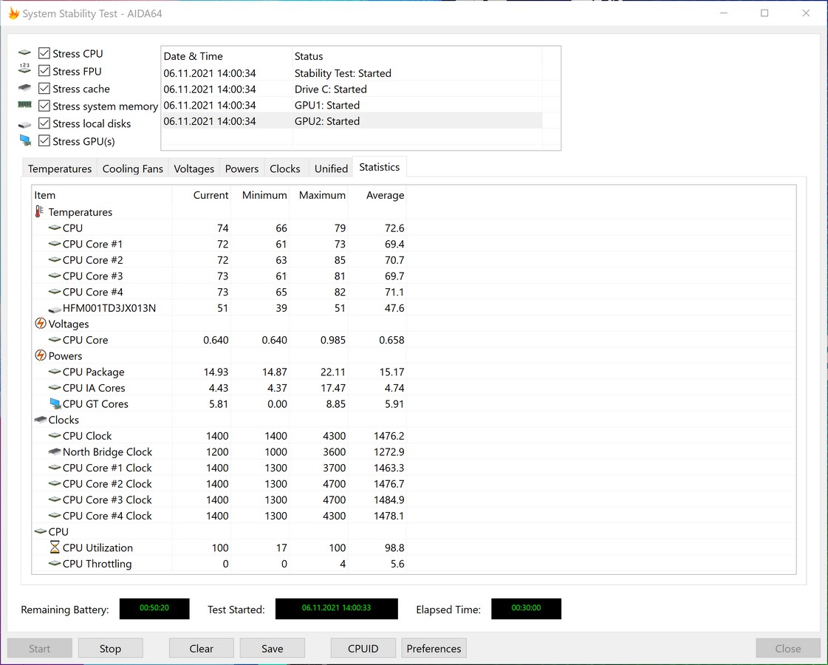828x665 pixels.
Task: Click the Date & Time log column header
Action: (227, 56)
